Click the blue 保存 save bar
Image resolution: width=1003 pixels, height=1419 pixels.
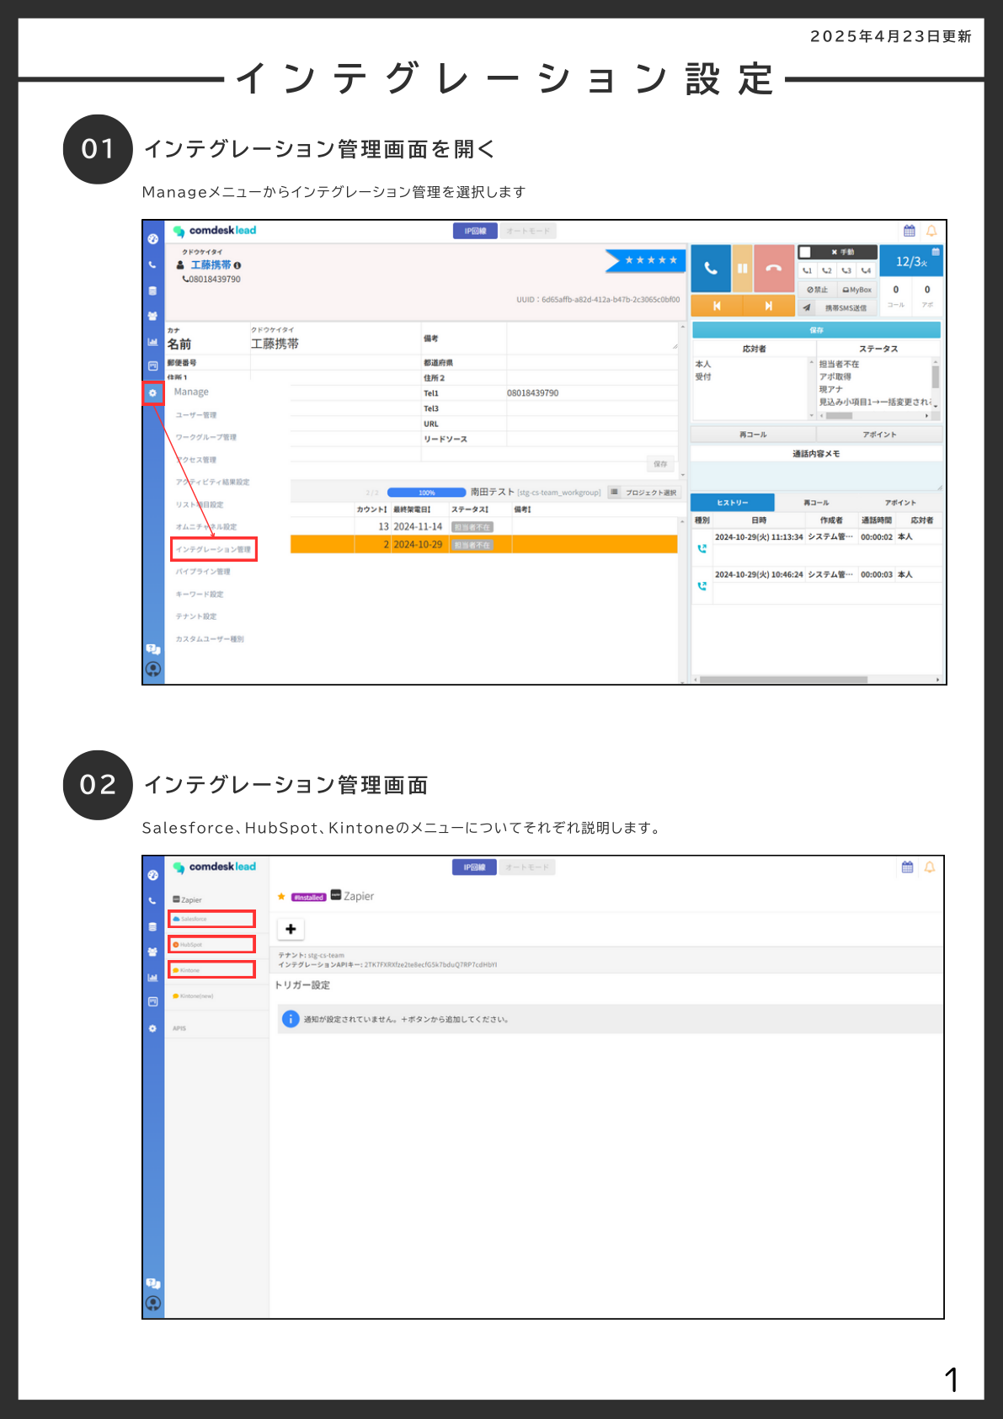(x=816, y=330)
